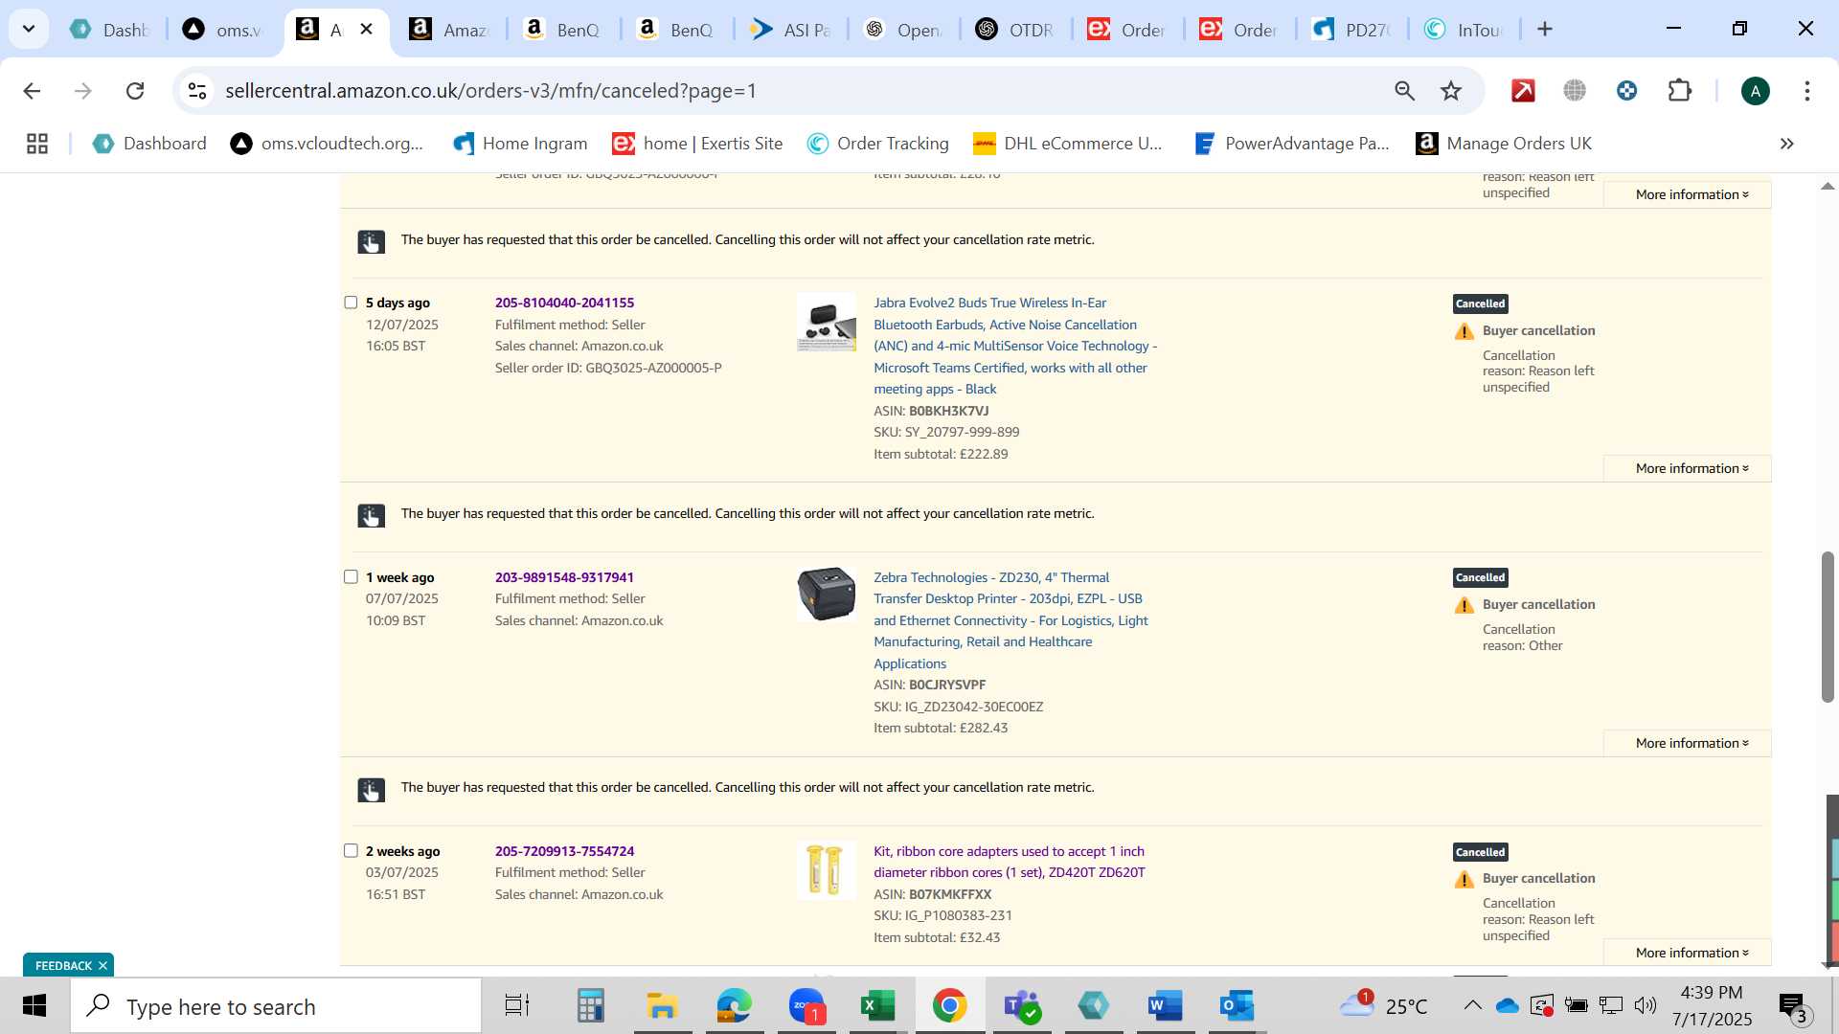Open order 205-7209913-7554724 details
This screenshot has height=1034, width=1839.
pyautogui.click(x=564, y=851)
